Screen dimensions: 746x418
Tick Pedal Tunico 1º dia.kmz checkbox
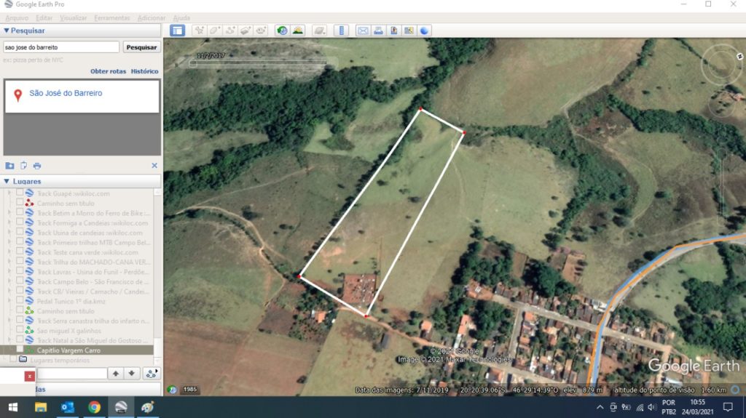click(x=20, y=300)
